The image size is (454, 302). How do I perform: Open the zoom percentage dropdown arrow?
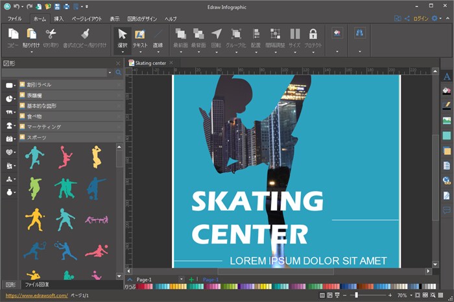click(411, 296)
